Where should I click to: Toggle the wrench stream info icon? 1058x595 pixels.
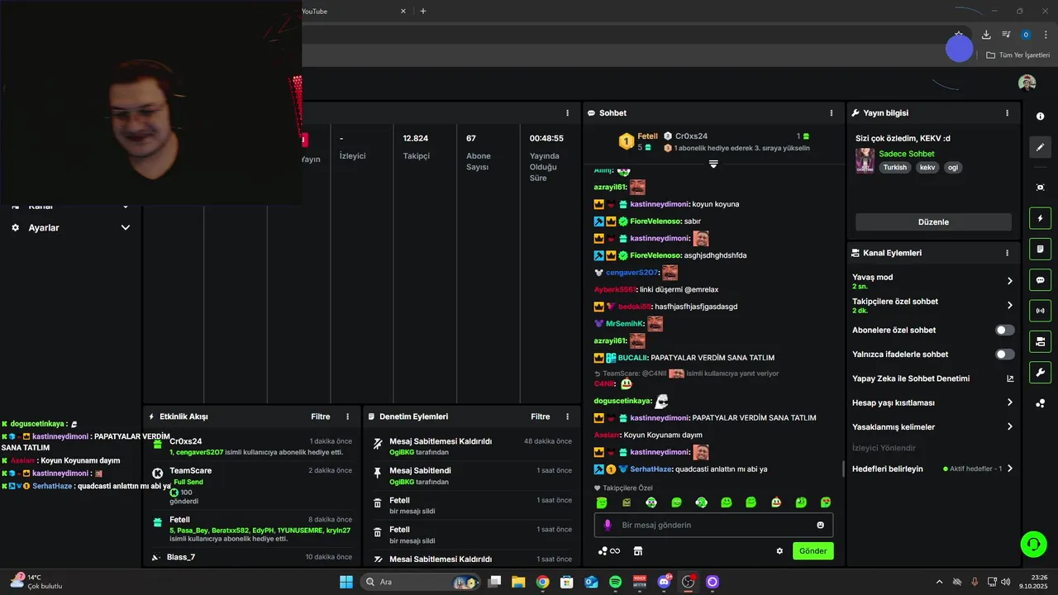pyautogui.click(x=1040, y=372)
